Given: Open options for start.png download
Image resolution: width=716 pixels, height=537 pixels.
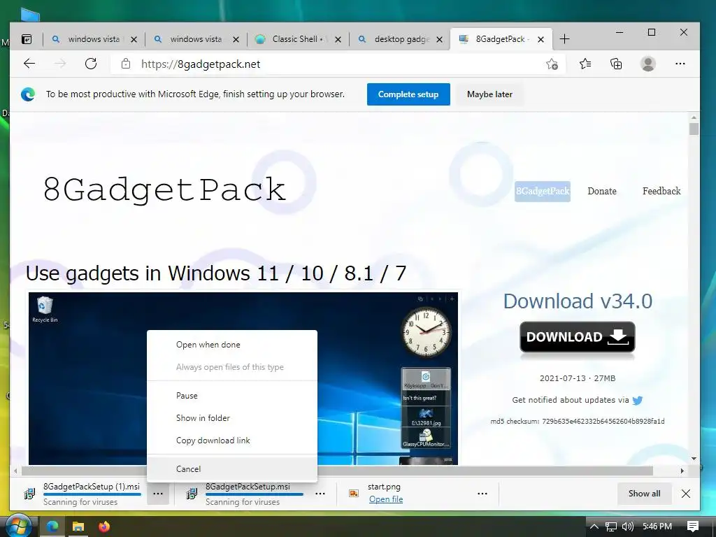Looking at the screenshot, I should coord(482,494).
